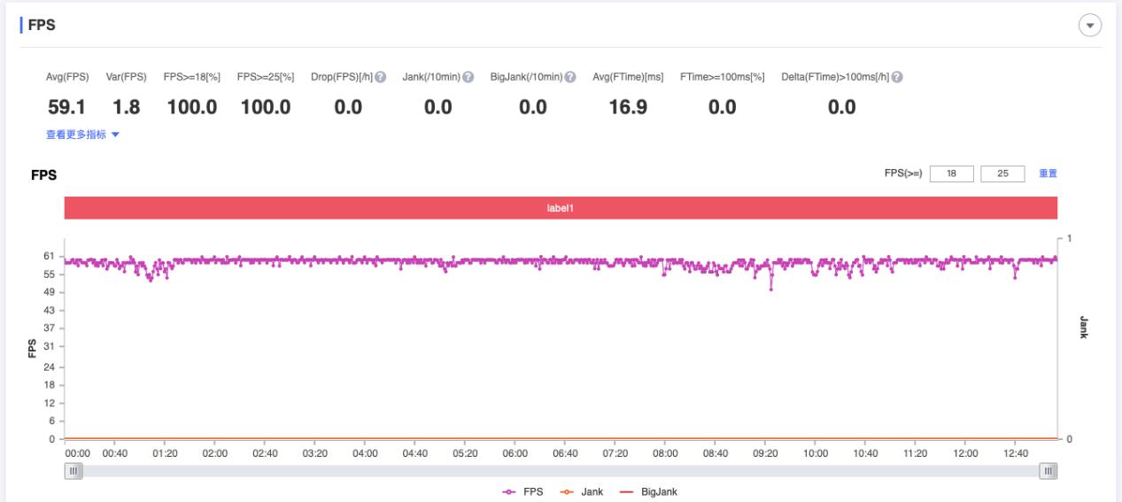Open the BigJank(/10min) help tooltip icon

[571, 77]
